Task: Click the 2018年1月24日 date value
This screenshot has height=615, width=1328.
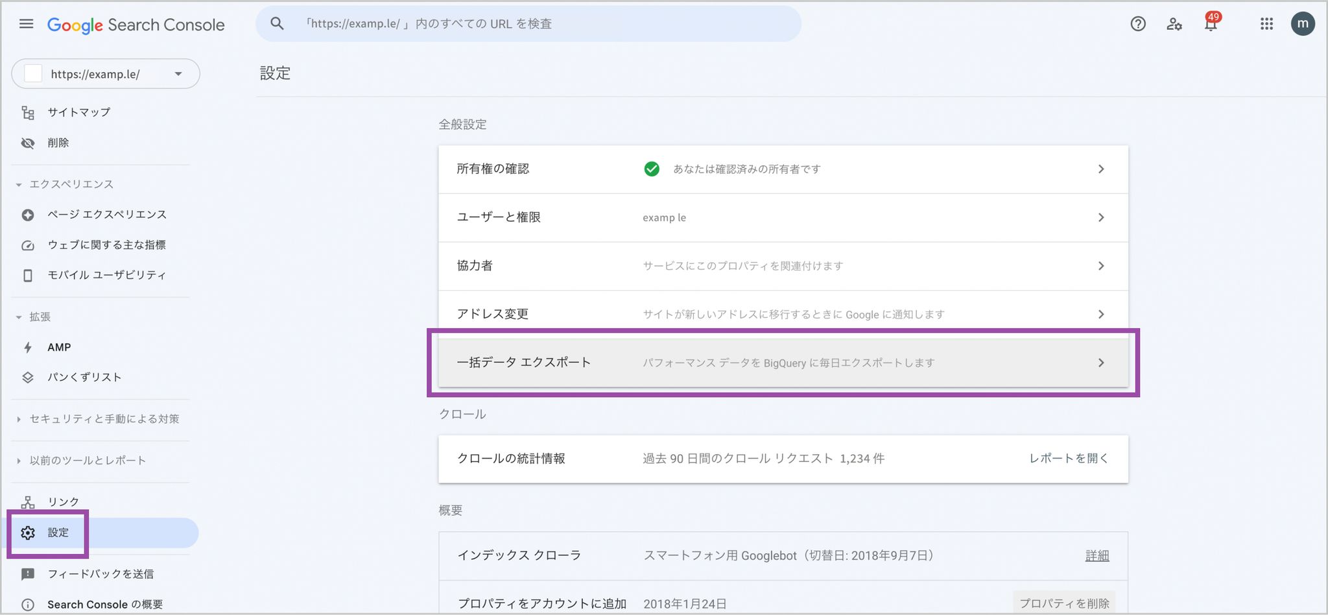Action: tap(685, 604)
